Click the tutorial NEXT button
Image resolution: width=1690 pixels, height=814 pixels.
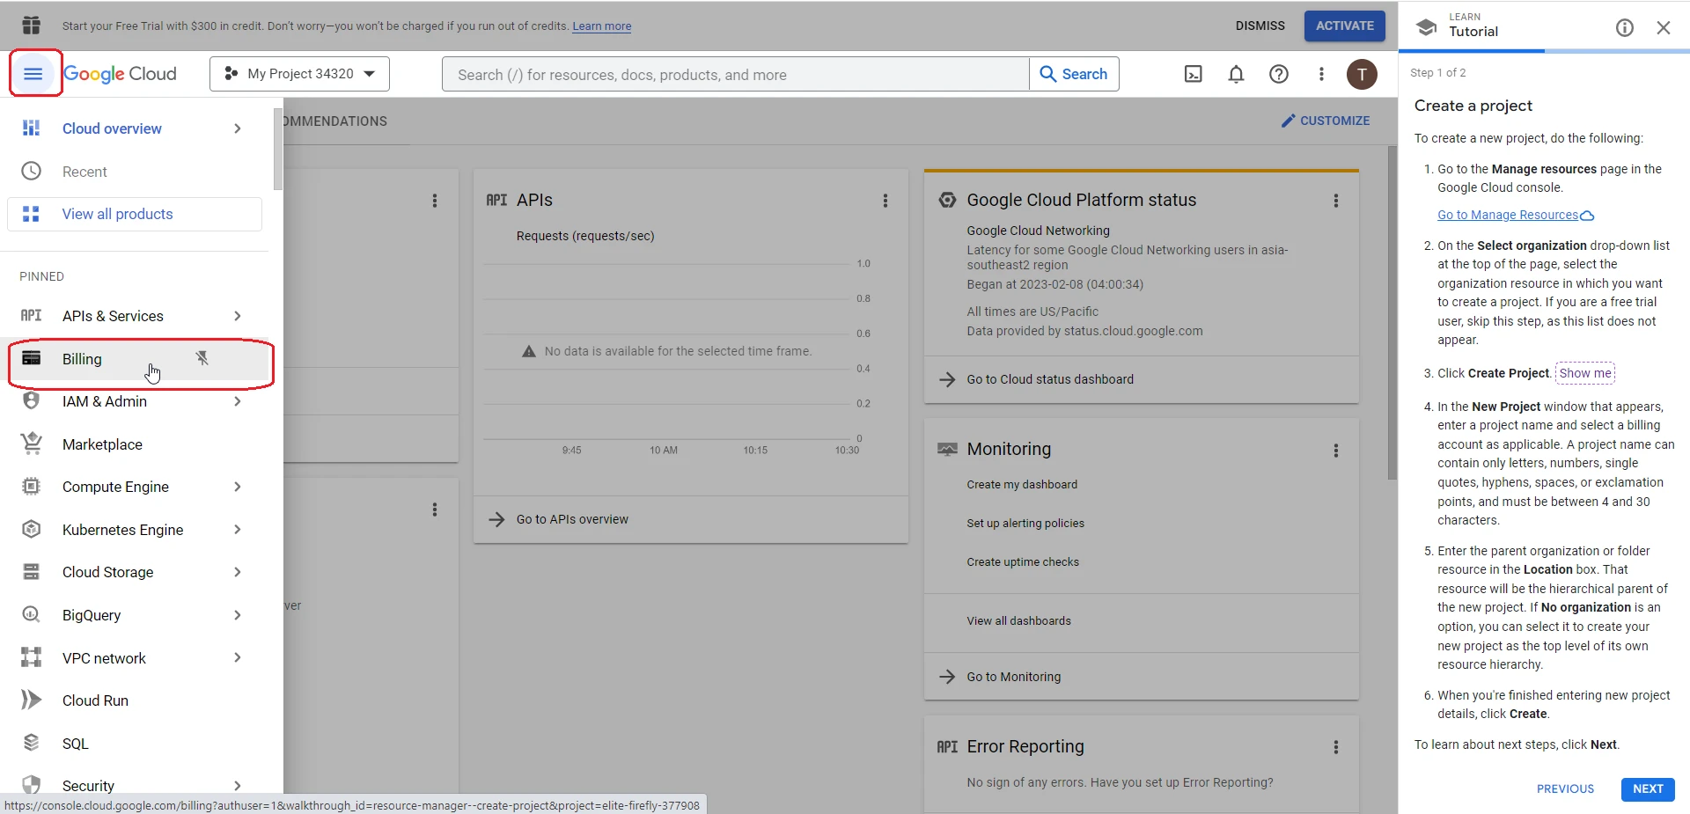1648,788
